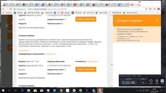Close the overlay with the white X icon
This screenshot has height=93, width=166.
(x=7, y=26)
